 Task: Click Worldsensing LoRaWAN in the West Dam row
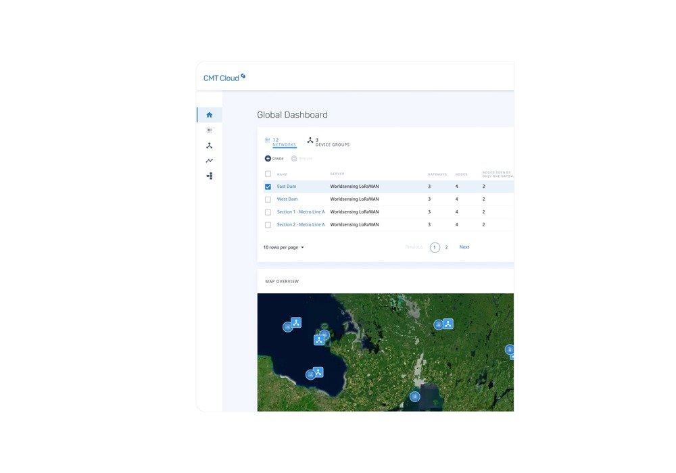point(354,199)
